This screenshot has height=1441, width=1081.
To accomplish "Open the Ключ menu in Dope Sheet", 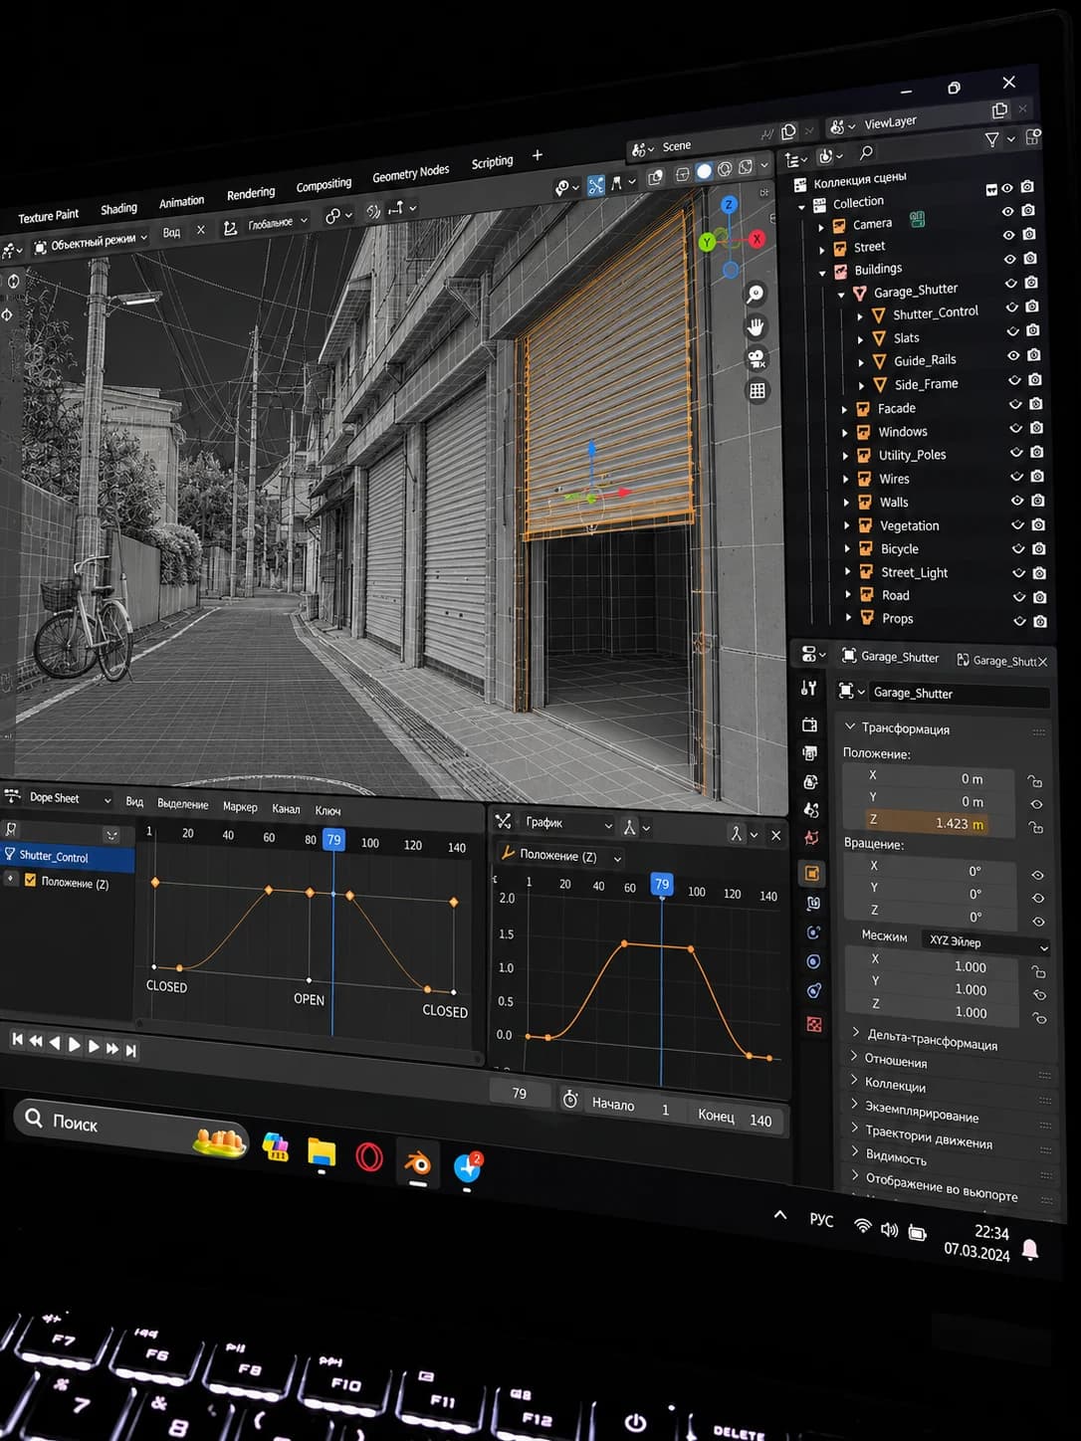I will click(327, 810).
